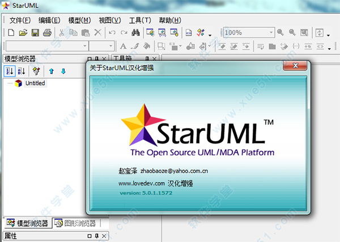340x242 pixels.
Task: Click the Font letter A icon
Action: pyautogui.click(x=123, y=46)
